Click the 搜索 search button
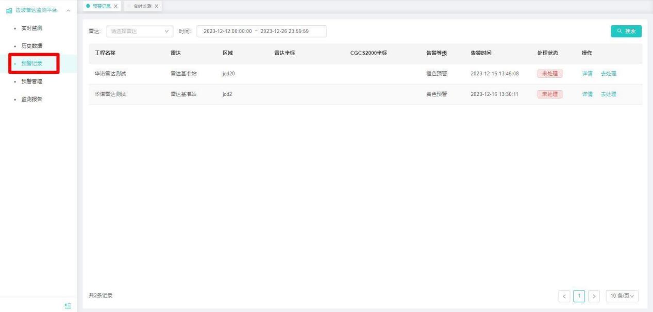Screen dimensions: 653x312 (626, 31)
